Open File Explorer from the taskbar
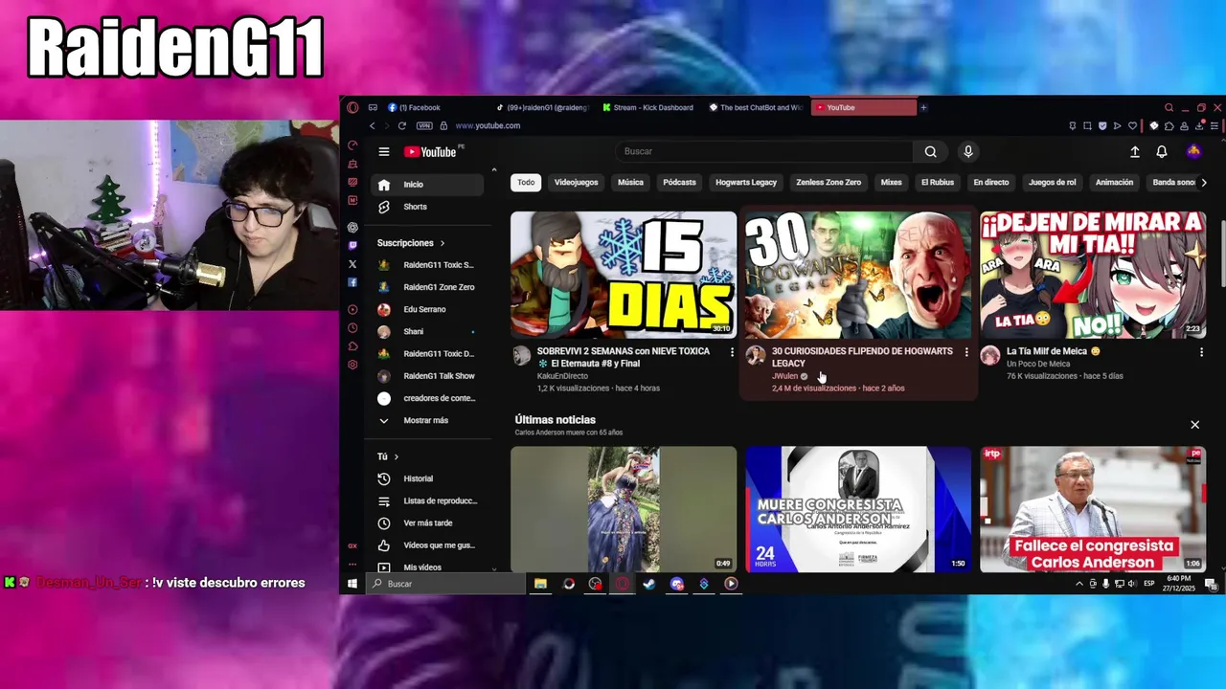Screen dimensions: 1226x689 coord(540,584)
